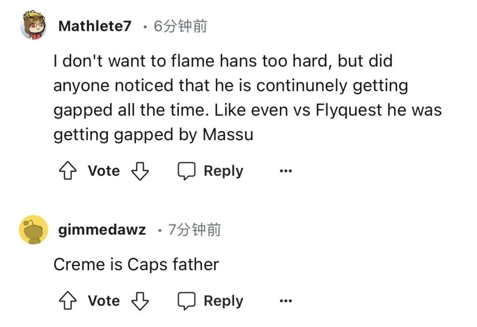Open more options for Mathlete7's comment

click(x=286, y=171)
